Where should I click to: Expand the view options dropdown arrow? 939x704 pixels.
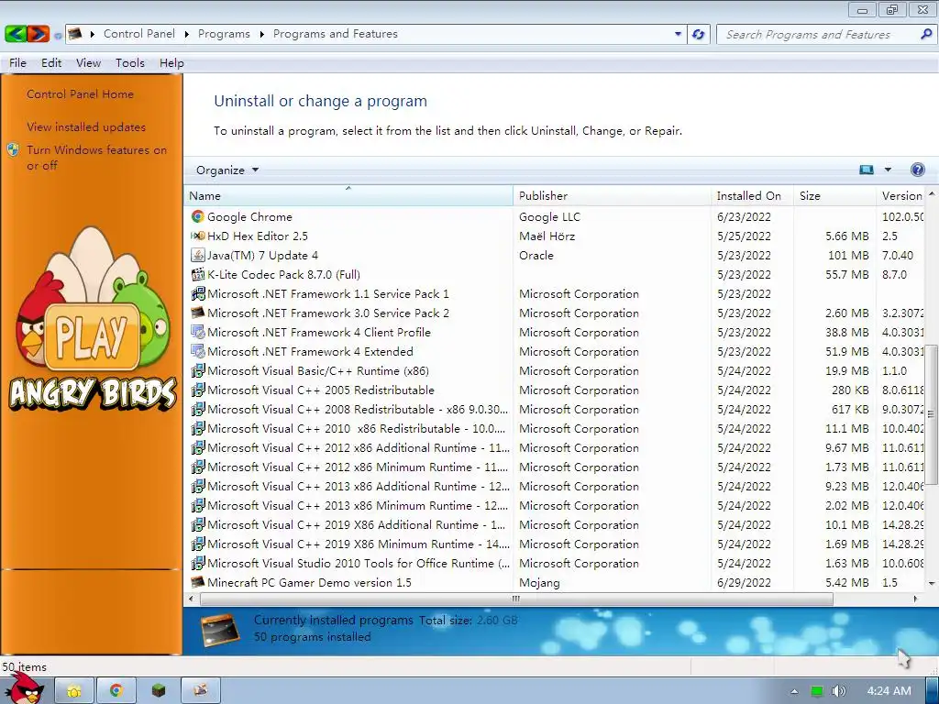tap(888, 170)
